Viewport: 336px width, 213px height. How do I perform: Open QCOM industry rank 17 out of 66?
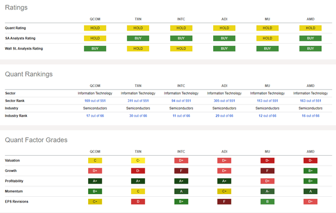click(x=95, y=116)
